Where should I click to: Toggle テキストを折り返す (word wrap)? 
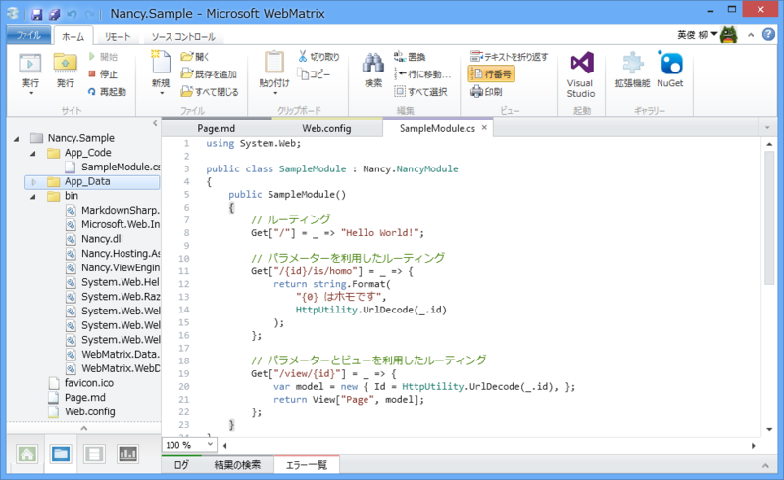(510, 57)
